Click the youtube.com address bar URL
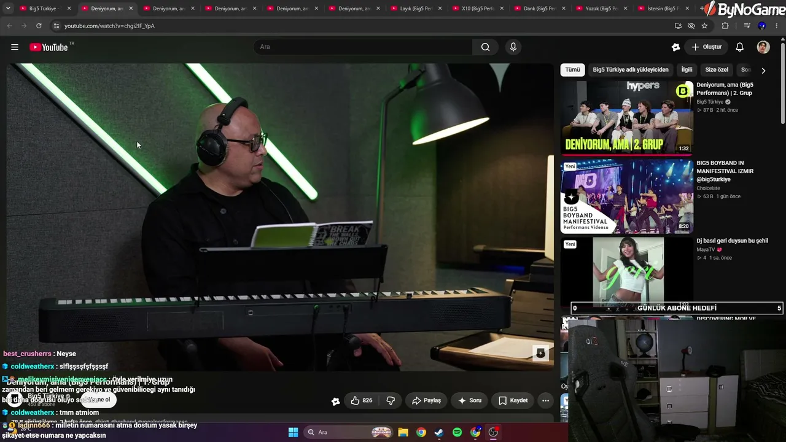 pyautogui.click(x=109, y=26)
